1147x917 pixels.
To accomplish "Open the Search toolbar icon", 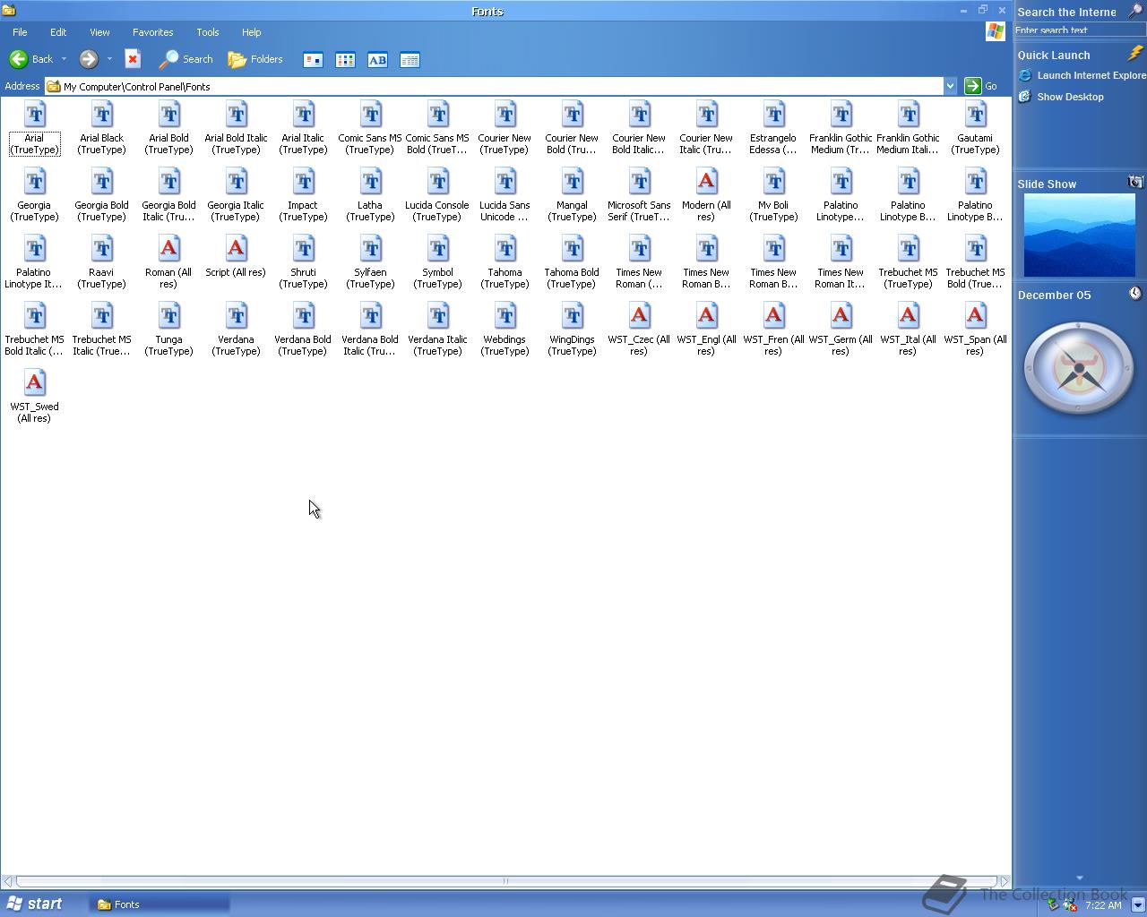I will [x=185, y=59].
